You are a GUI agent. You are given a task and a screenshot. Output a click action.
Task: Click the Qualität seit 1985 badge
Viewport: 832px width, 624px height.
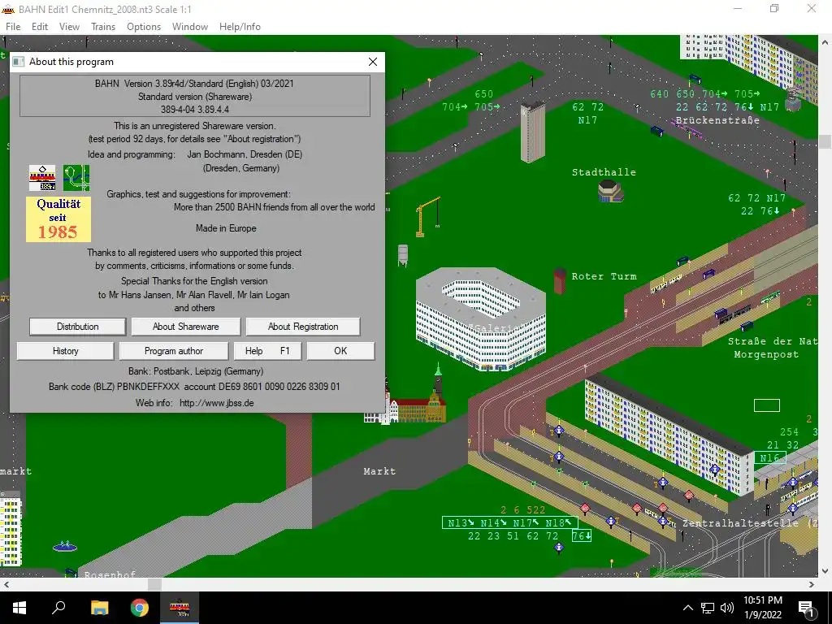(58, 219)
